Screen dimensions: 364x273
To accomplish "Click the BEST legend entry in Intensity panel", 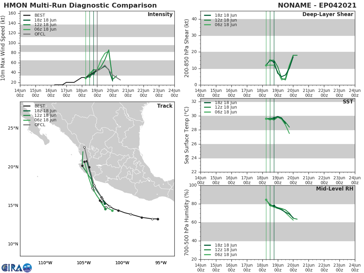I will pos(40,15).
